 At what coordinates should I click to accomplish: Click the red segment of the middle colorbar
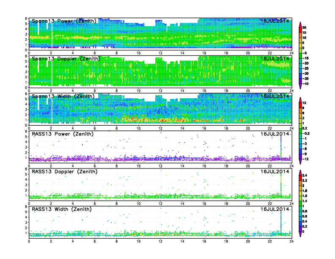click(300, 105)
